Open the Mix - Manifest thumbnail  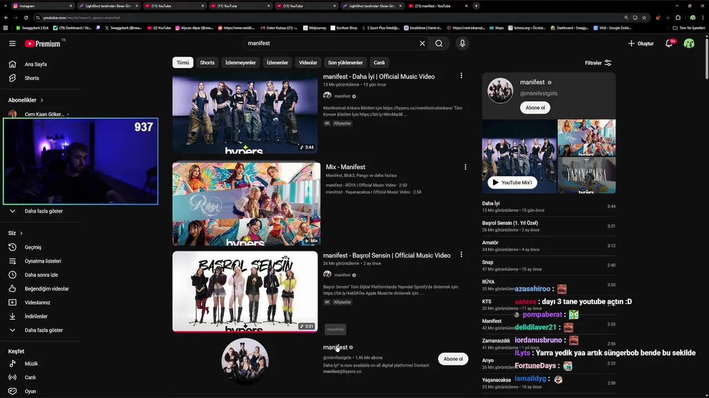click(x=246, y=203)
